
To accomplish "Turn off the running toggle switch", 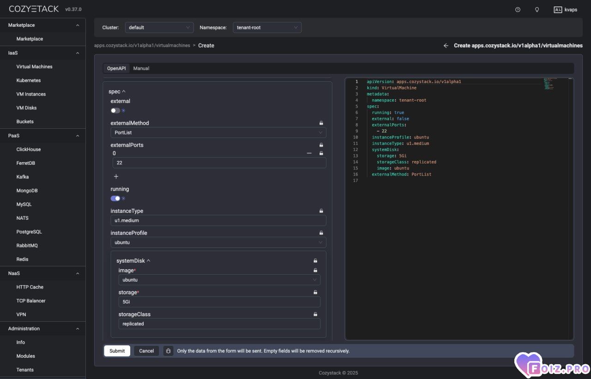I will coord(115,199).
